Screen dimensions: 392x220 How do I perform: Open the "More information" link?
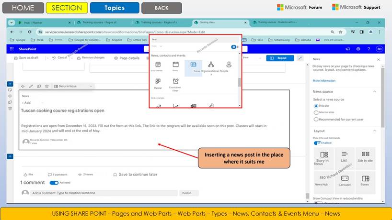[324, 80]
